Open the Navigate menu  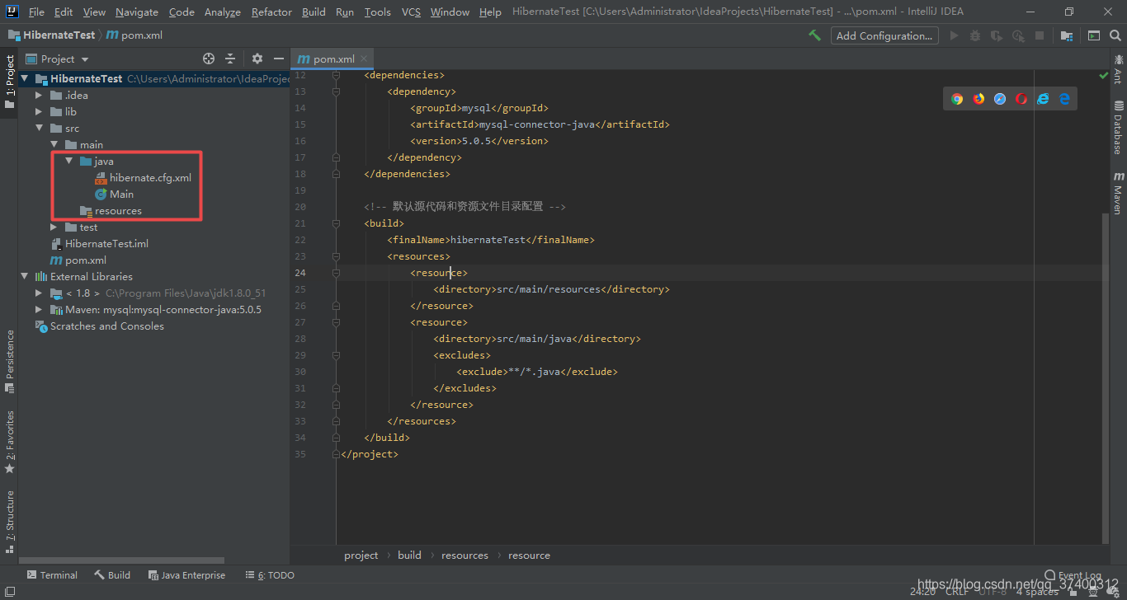pos(137,12)
